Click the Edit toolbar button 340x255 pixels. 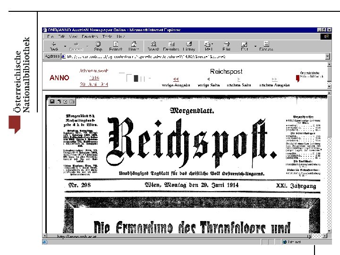coord(244,46)
